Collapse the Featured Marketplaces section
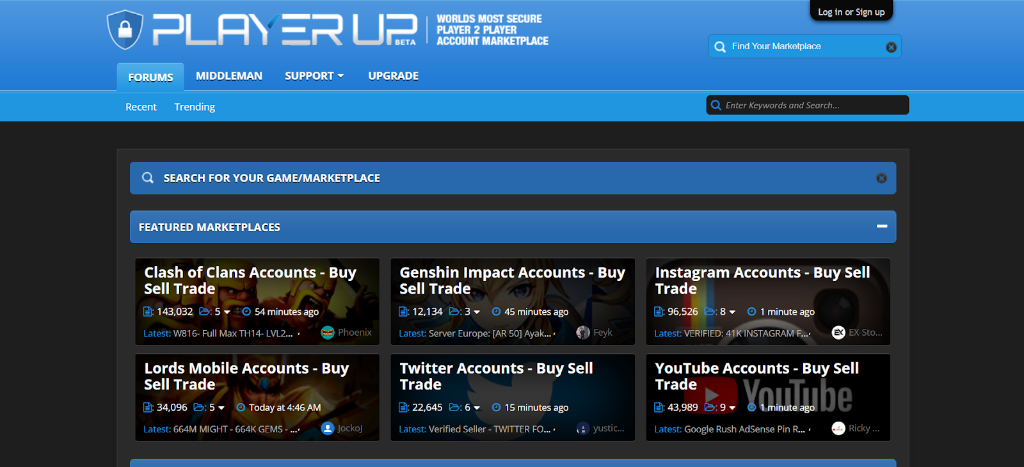This screenshot has width=1024, height=467. pos(882,226)
